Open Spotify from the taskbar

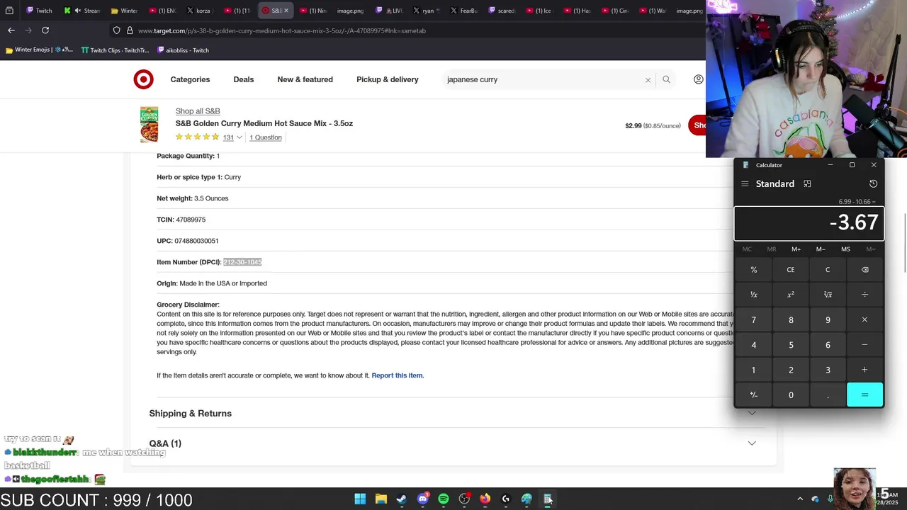tap(444, 499)
